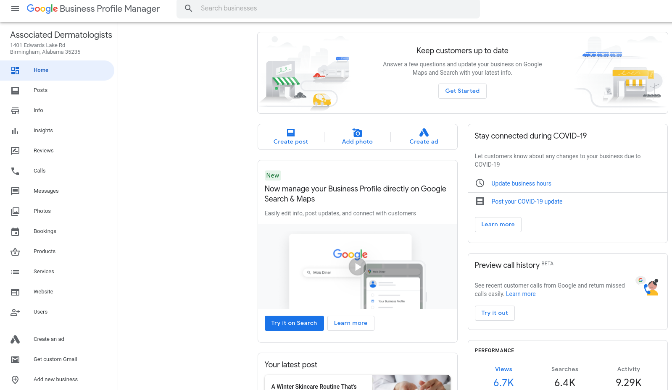The width and height of the screenshot is (672, 390).
Task: Click the Gmail envelope icon
Action: pyautogui.click(x=15, y=360)
